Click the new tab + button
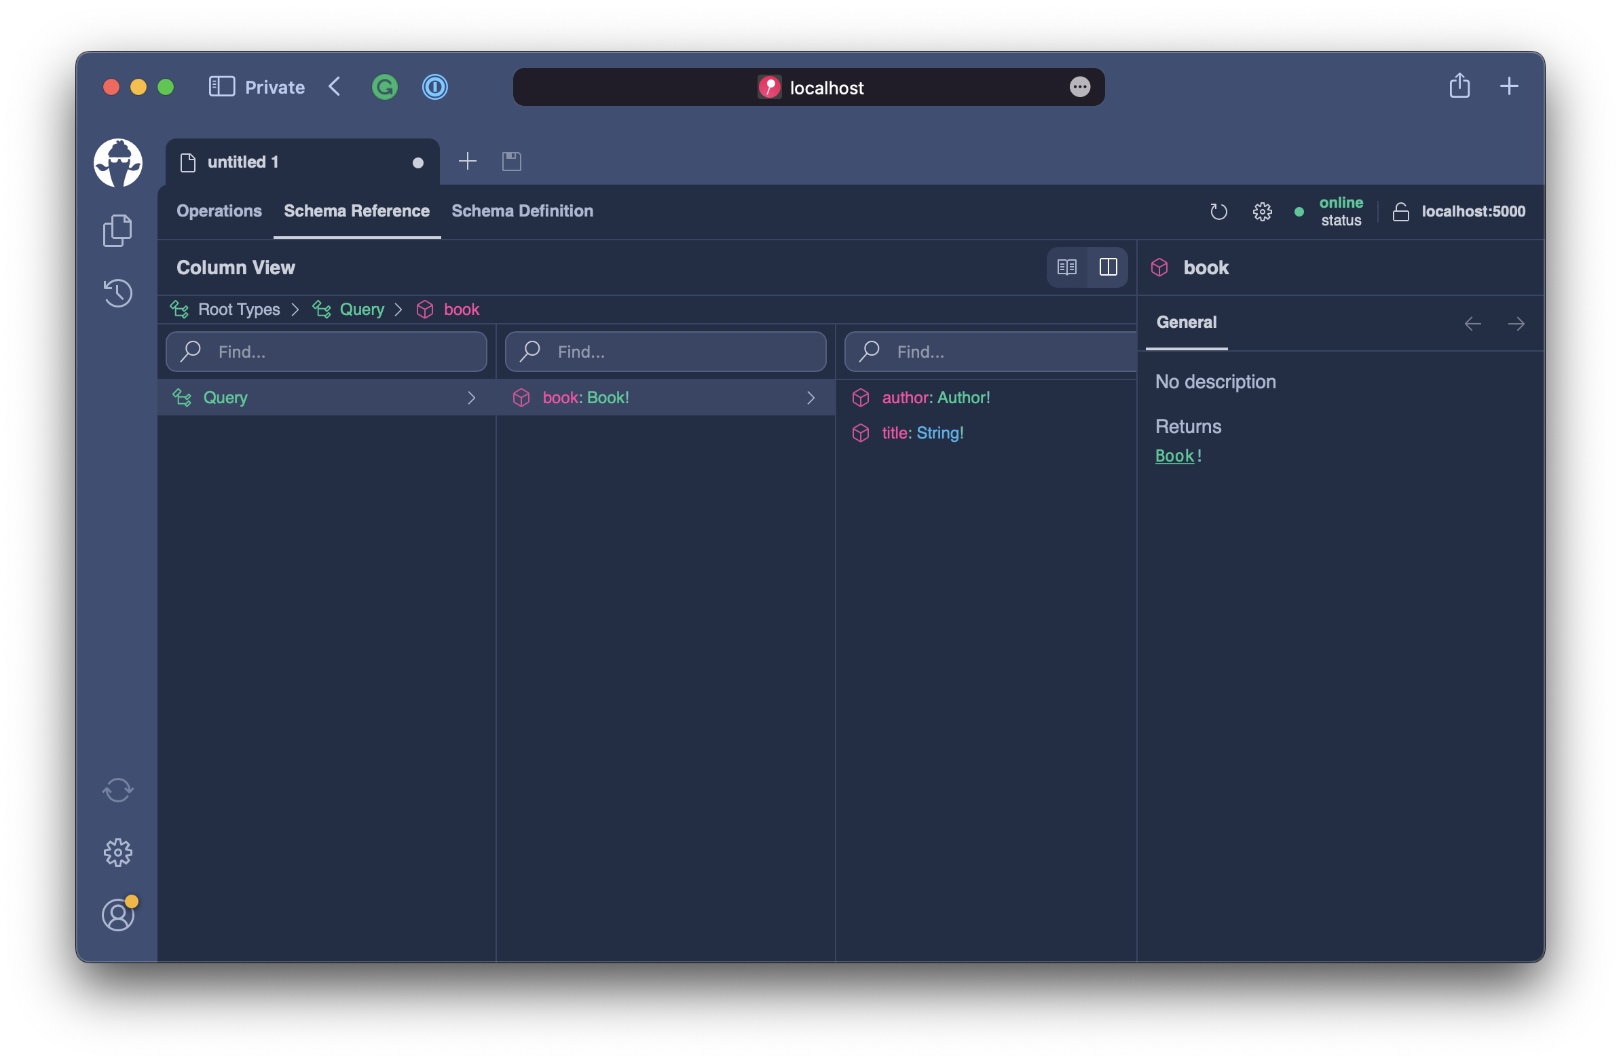The image size is (1621, 1063). pos(467,160)
